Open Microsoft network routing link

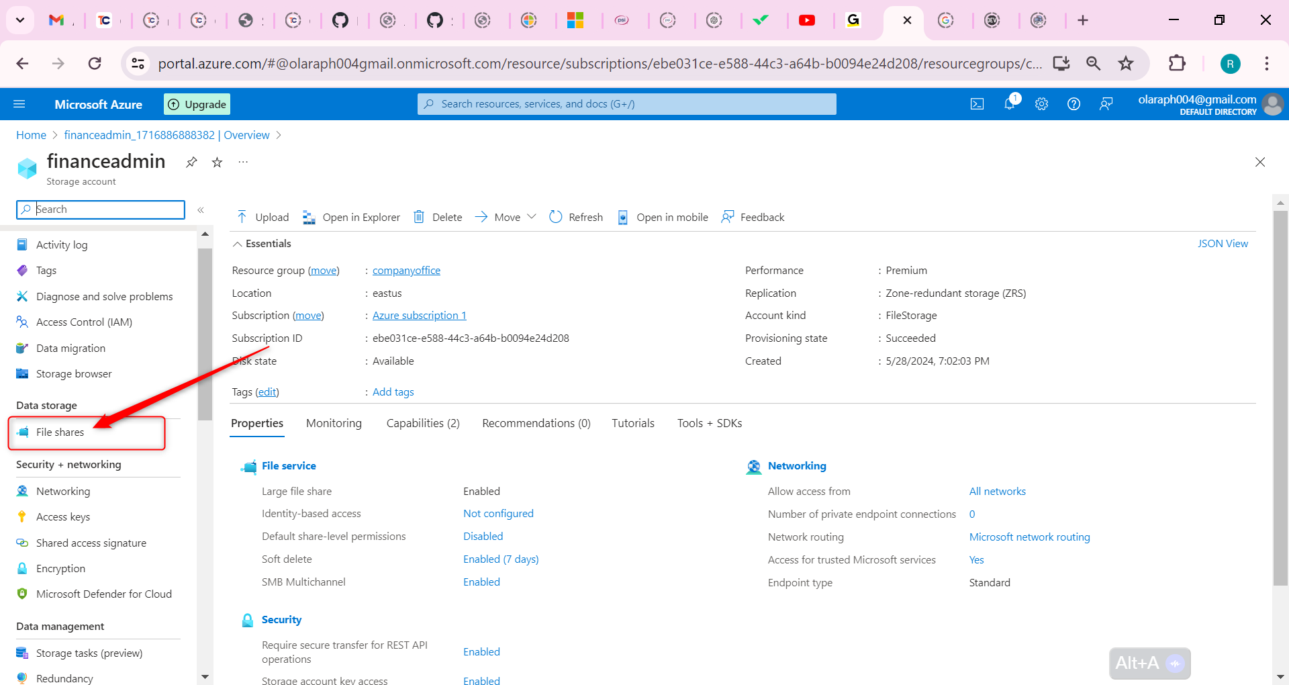point(1029,537)
